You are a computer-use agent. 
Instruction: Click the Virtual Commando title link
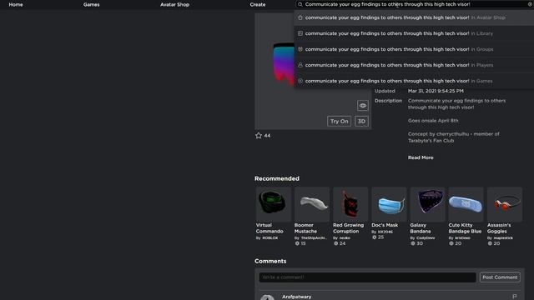pyautogui.click(x=270, y=228)
